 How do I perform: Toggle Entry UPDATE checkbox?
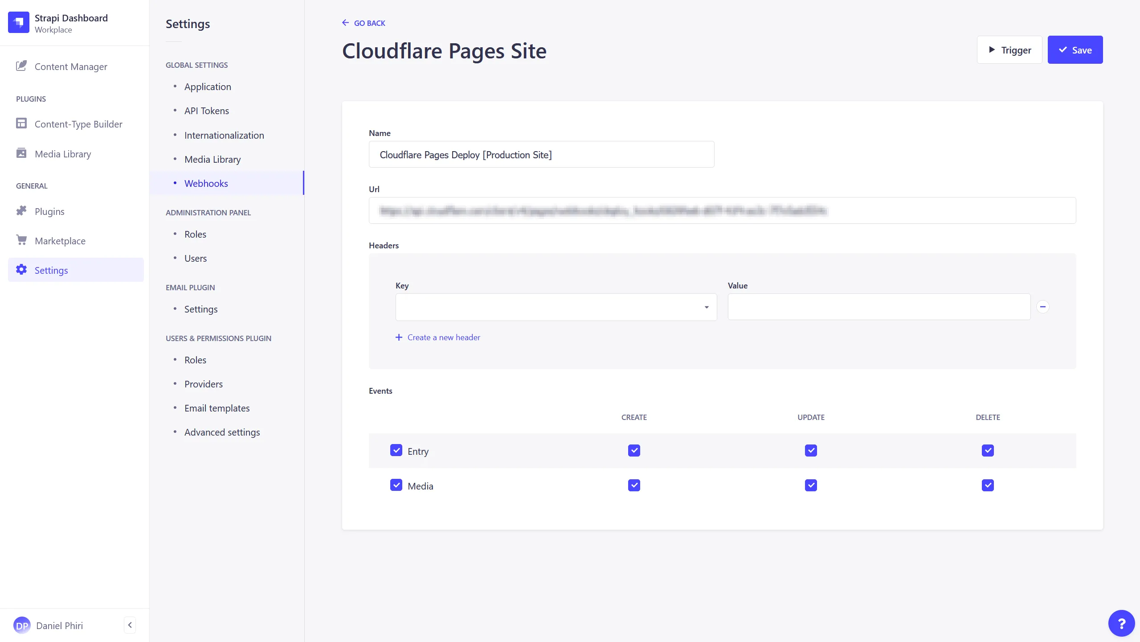pos(811,450)
